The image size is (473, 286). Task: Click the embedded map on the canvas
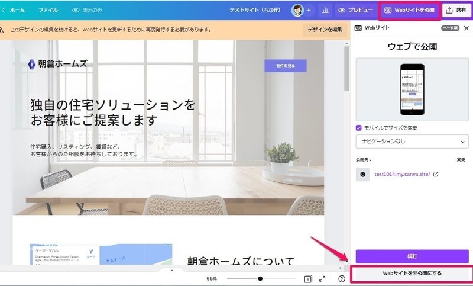101,255
